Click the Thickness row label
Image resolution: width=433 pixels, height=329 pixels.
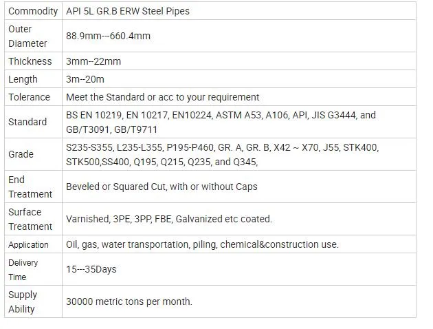pyautogui.click(x=30, y=61)
